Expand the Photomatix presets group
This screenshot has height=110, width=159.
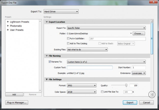coord(8,26)
